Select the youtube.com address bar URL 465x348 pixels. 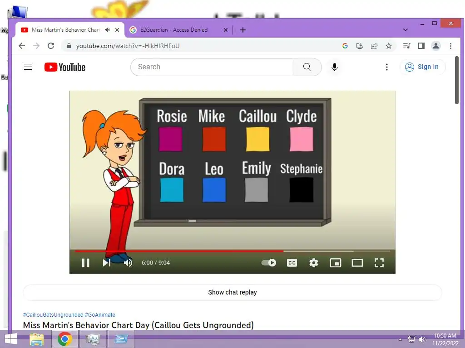click(x=128, y=46)
